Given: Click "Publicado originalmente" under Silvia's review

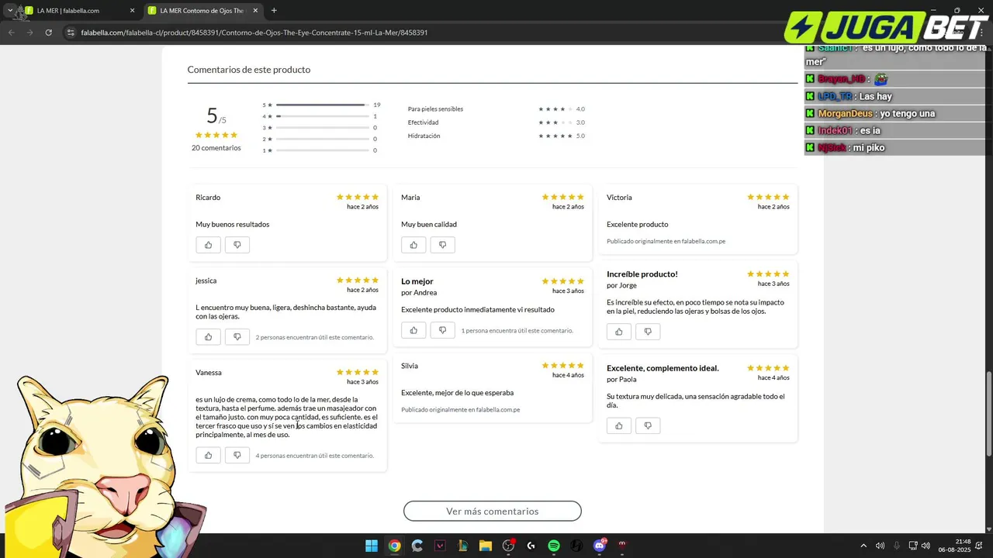Looking at the screenshot, I should point(460,409).
